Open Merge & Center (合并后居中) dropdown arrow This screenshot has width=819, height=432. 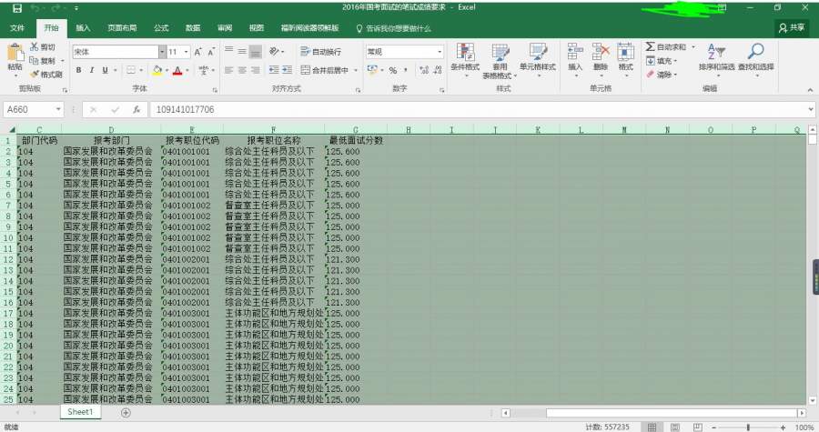pos(356,70)
